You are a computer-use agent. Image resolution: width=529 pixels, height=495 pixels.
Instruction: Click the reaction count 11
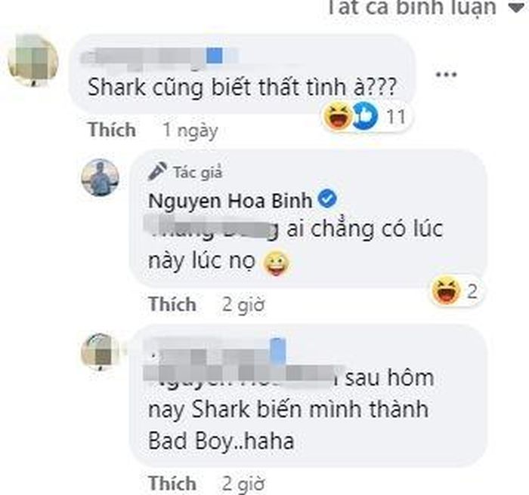396,117
